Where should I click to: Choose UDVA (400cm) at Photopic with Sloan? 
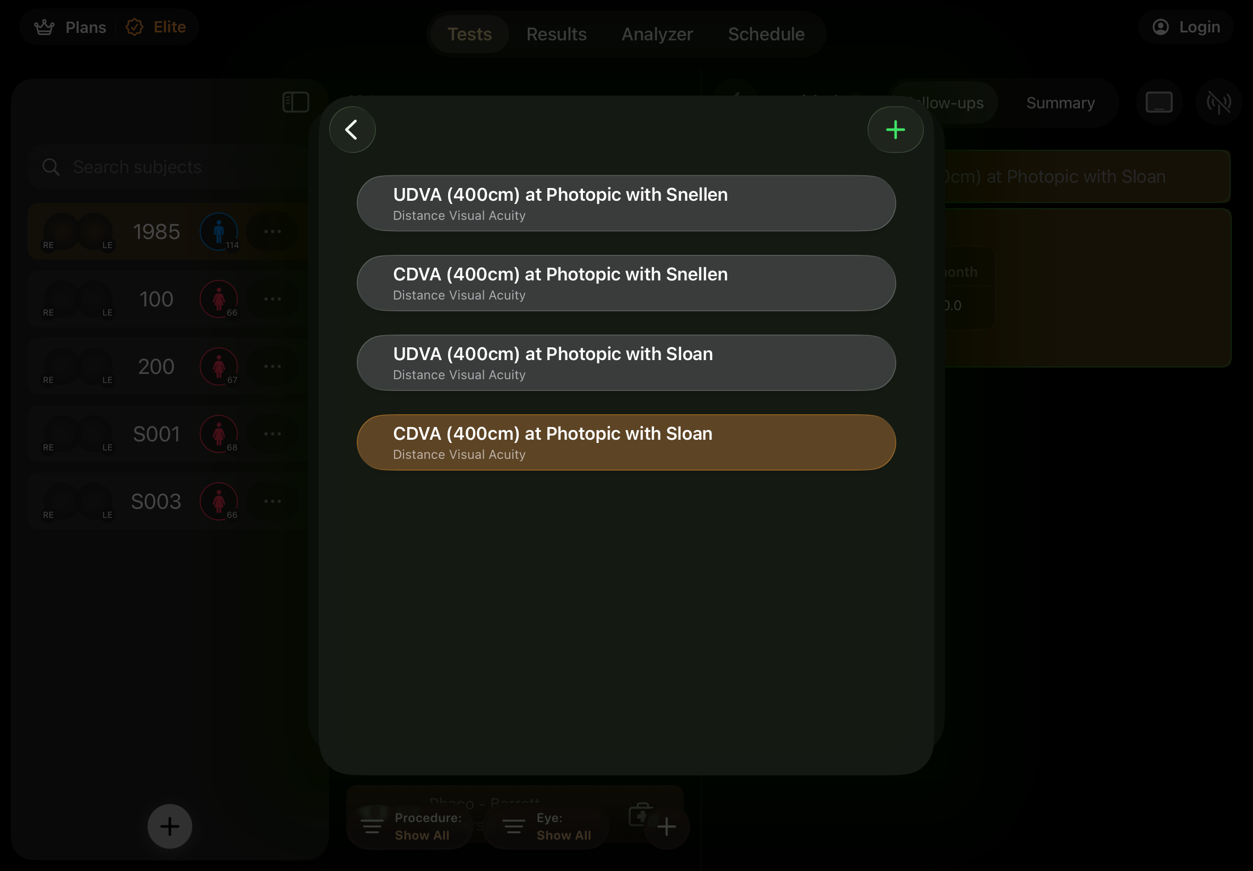click(626, 363)
